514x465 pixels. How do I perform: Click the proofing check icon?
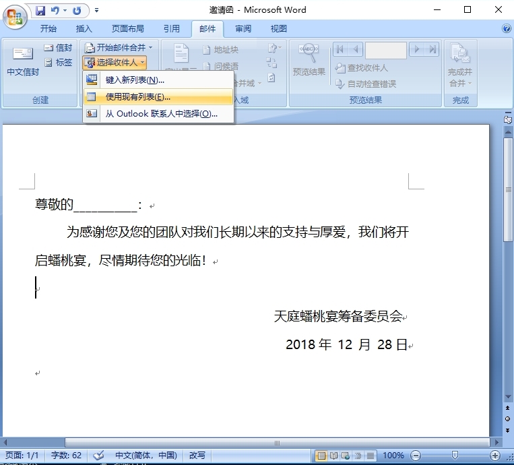(x=98, y=456)
